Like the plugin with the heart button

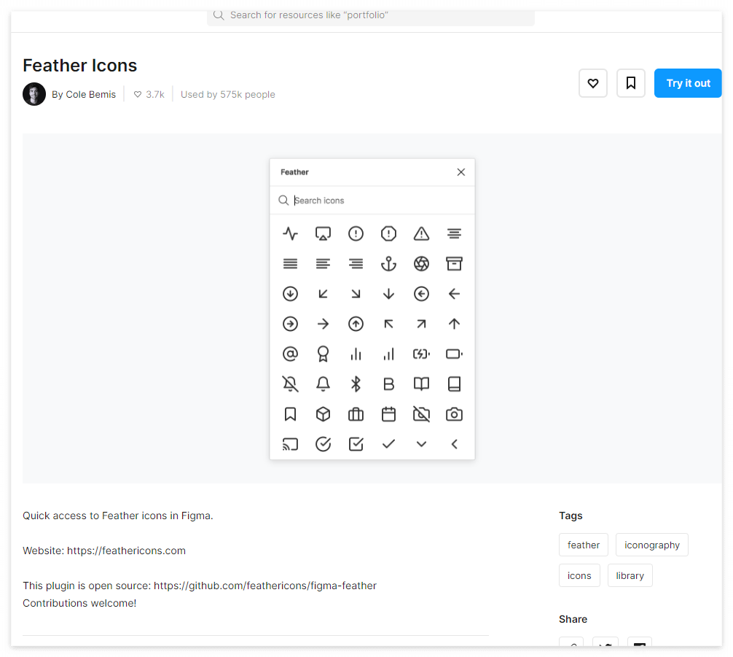(x=593, y=83)
